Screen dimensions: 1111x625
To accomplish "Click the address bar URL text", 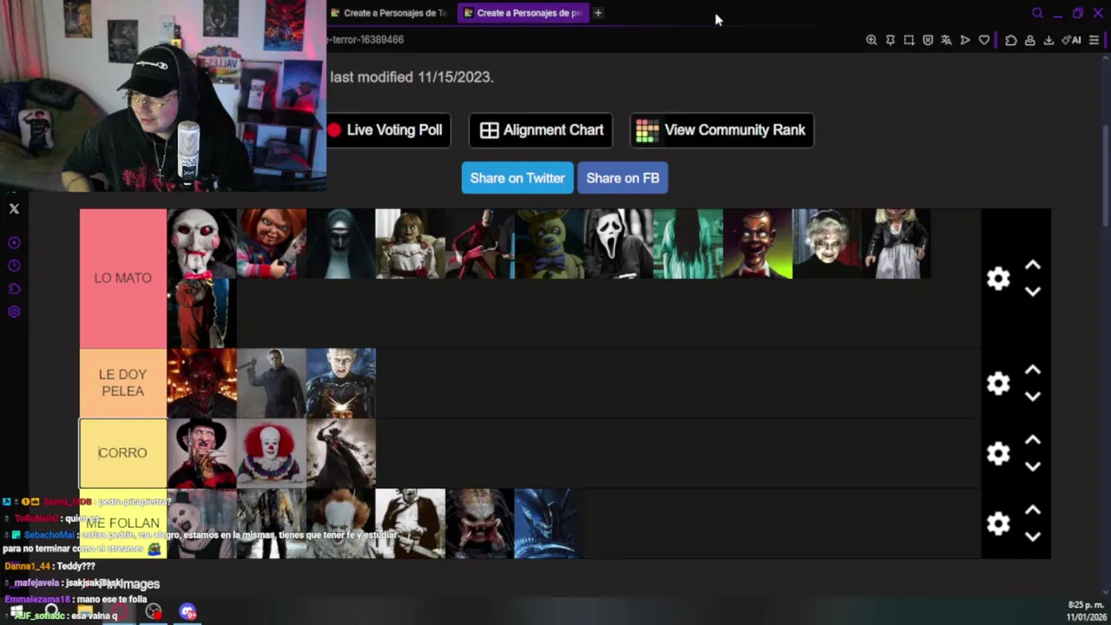I will pyautogui.click(x=365, y=40).
